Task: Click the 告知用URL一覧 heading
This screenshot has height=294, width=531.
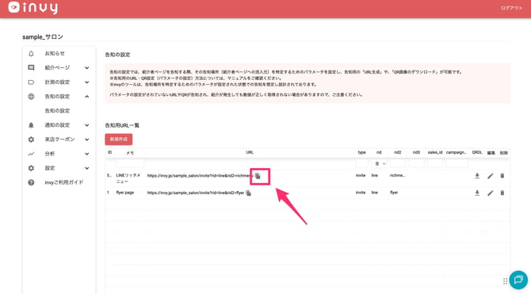Action: point(122,125)
